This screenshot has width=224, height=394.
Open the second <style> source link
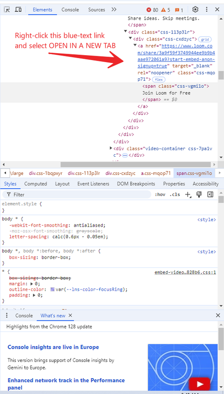click(x=206, y=252)
